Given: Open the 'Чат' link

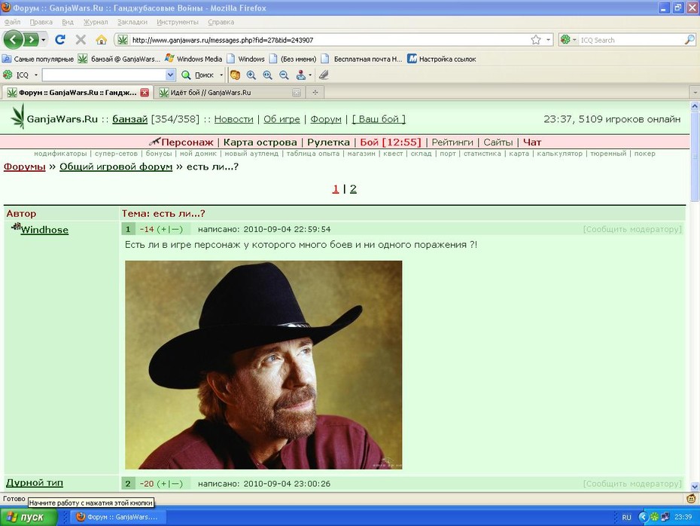Looking at the screenshot, I should point(532,142).
